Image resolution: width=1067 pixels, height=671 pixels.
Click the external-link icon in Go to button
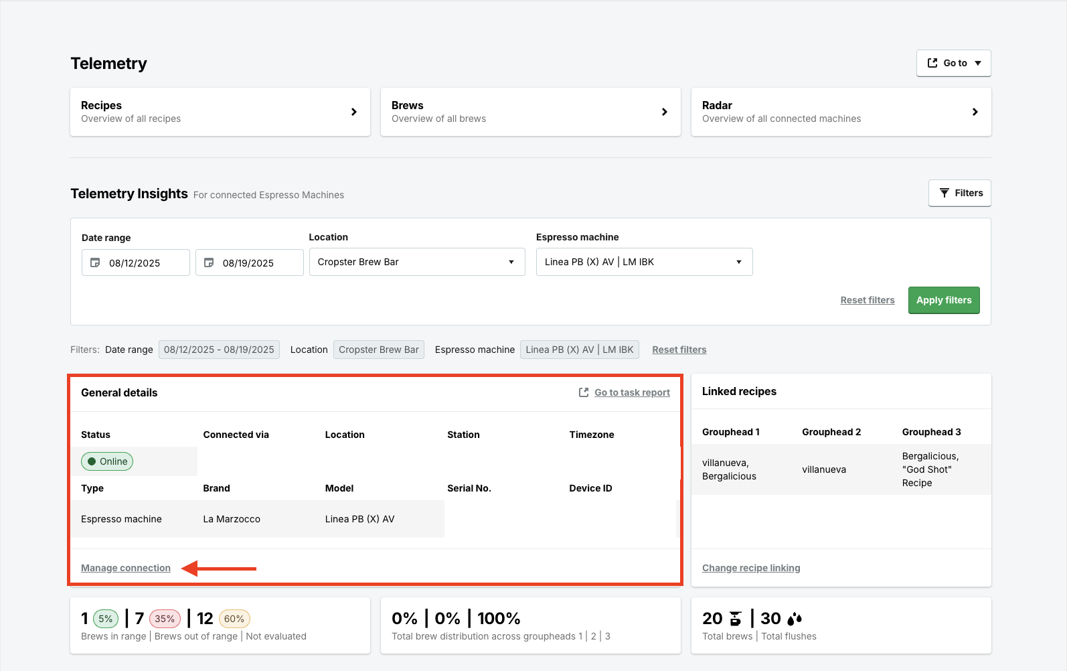(x=932, y=63)
